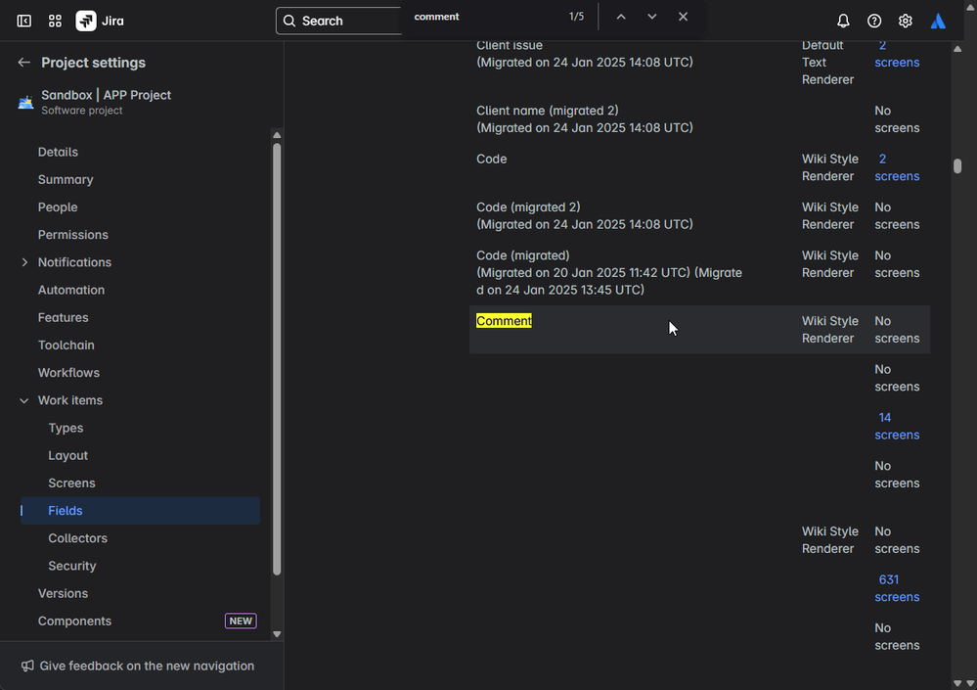Click the sidebar scroll-down arrow
This screenshot has height=690, width=977.
[x=277, y=634]
